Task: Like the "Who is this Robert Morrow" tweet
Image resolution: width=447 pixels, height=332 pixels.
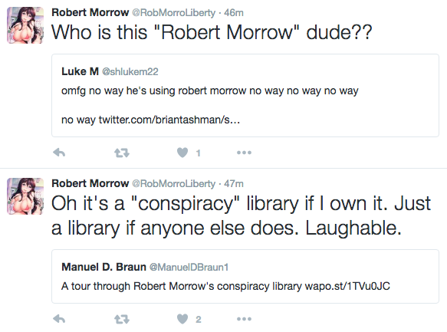Action: point(182,153)
